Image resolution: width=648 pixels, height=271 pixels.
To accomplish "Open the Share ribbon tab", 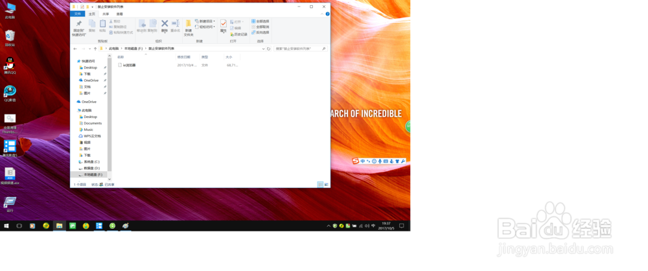I will (x=106, y=14).
